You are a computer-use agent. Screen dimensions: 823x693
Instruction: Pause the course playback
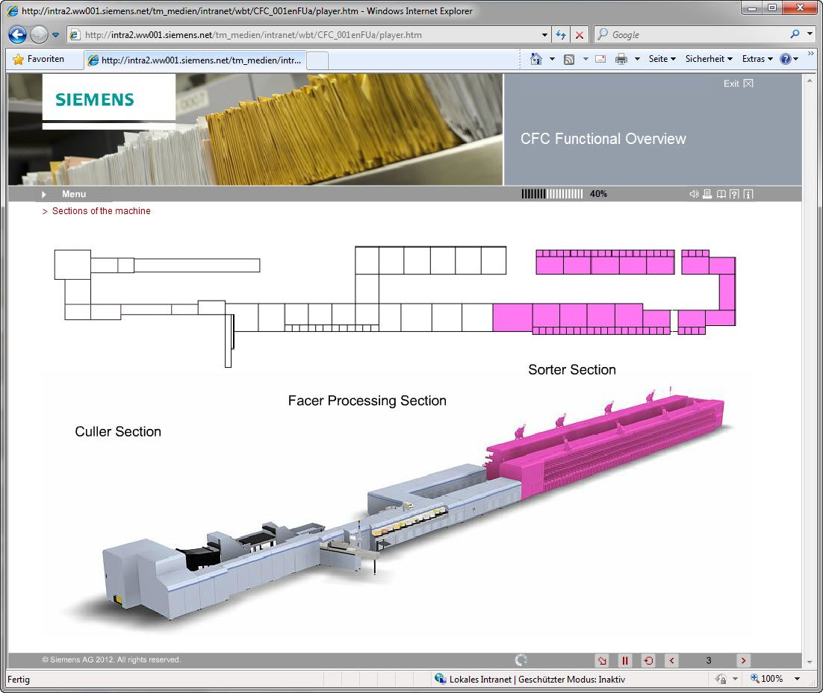pos(625,660)
